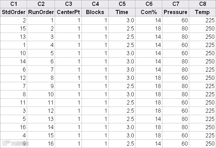Select the C5 column header

[x=122, y=4]
